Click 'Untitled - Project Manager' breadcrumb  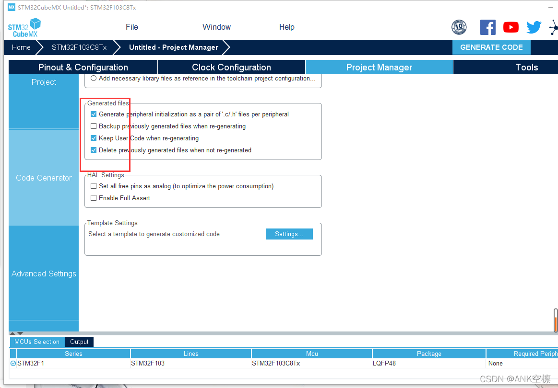[174, 47]
